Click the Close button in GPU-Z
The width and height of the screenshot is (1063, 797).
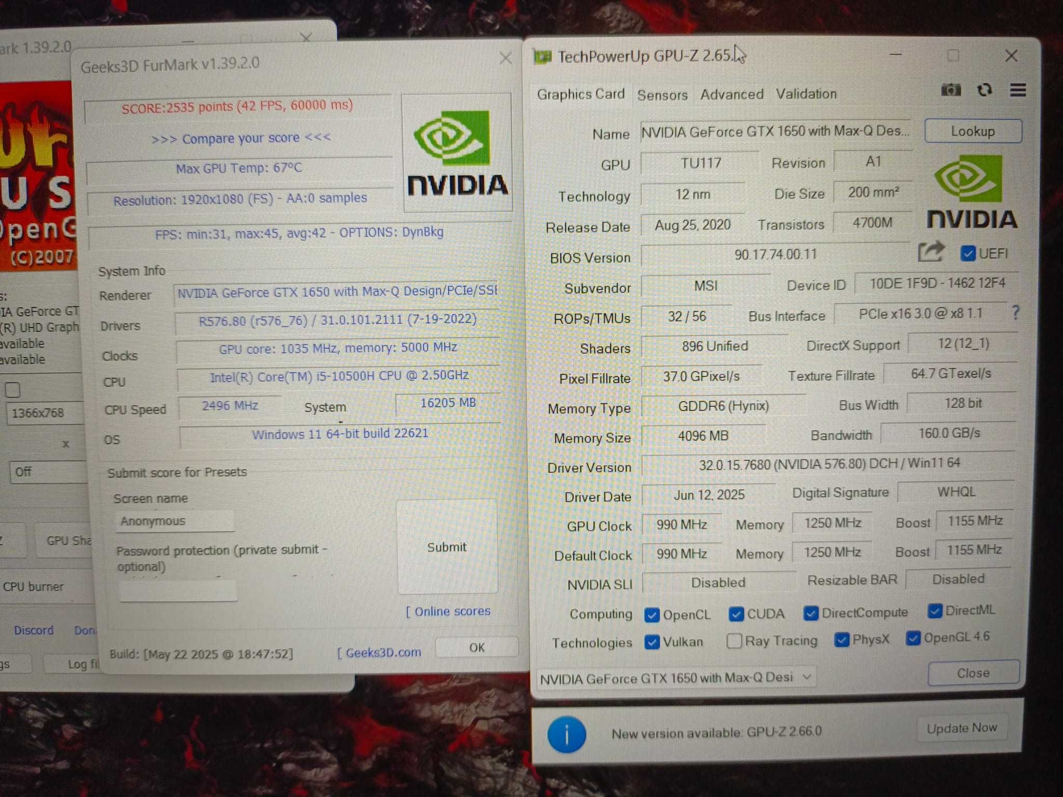click(973, 673)
